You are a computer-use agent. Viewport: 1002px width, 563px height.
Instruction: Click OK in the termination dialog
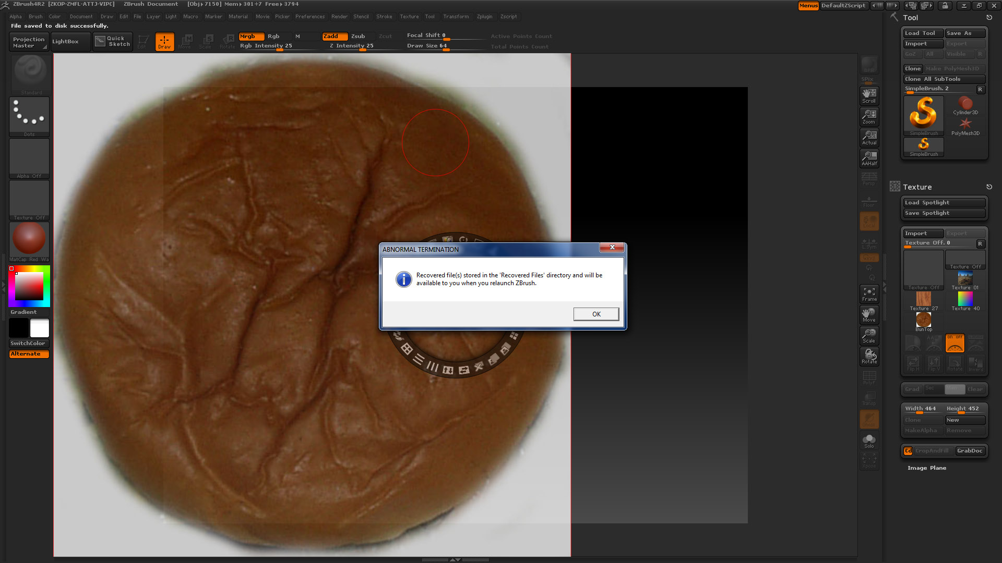pyautogui.click(x=596, y=314)
